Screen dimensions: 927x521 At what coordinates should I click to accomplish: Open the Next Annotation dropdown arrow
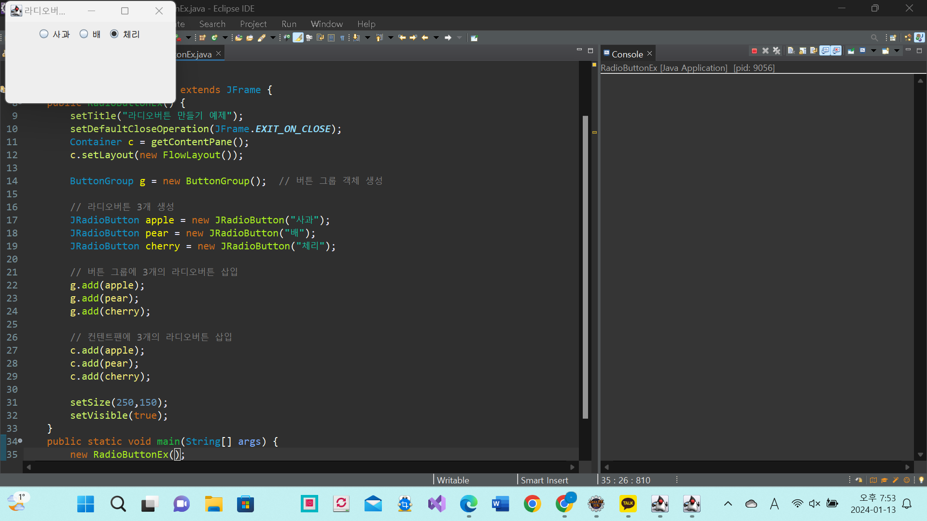click(x=367, y=38)
